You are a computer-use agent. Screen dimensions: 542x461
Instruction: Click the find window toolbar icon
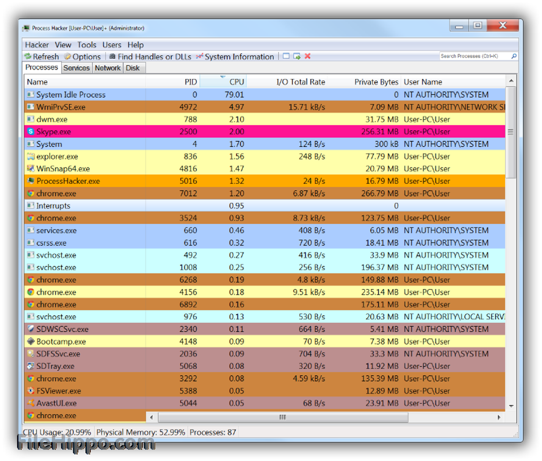click(x=286, y=56)
